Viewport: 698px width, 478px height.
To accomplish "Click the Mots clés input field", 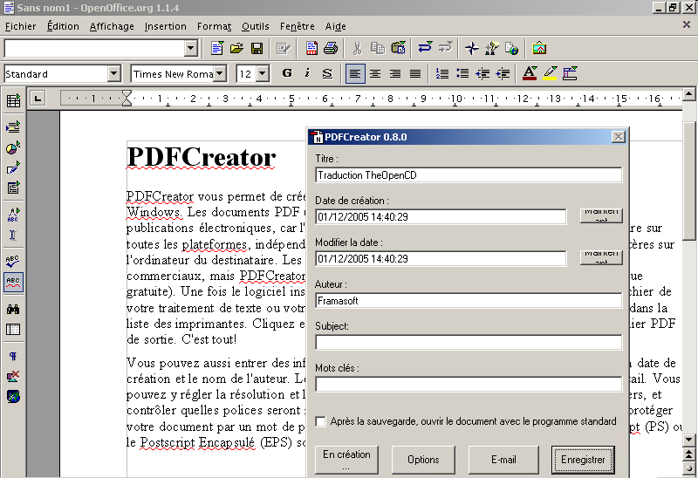I will pyautogui.click(x=469, y=384).
